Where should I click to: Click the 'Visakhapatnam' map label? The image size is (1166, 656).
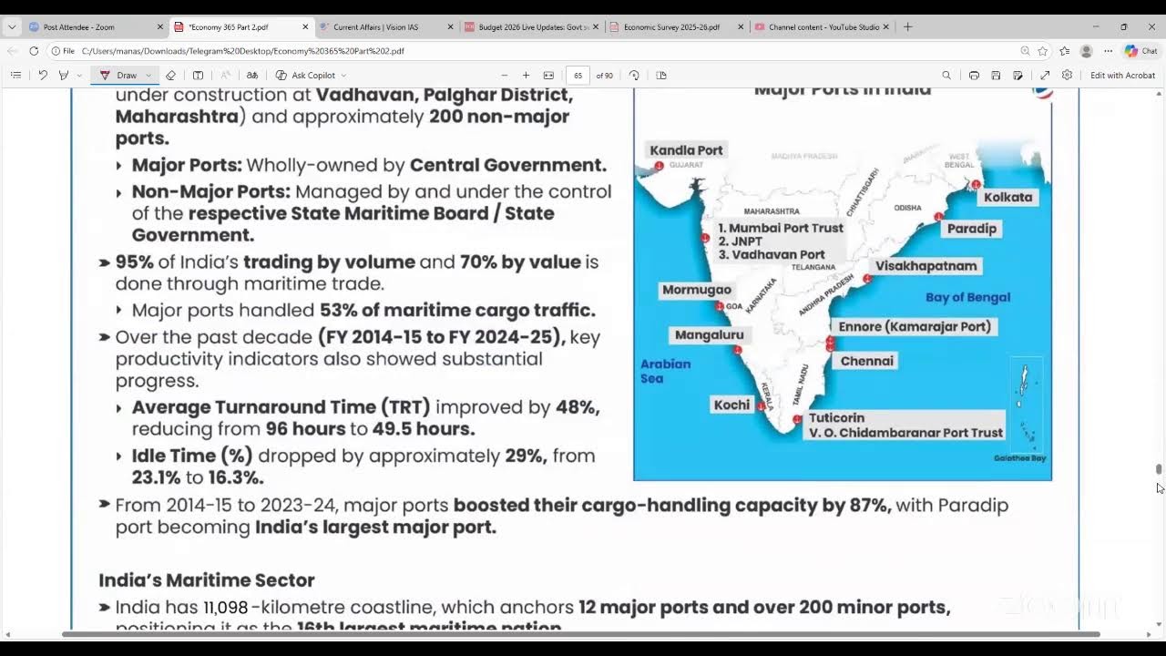[926, 266]
